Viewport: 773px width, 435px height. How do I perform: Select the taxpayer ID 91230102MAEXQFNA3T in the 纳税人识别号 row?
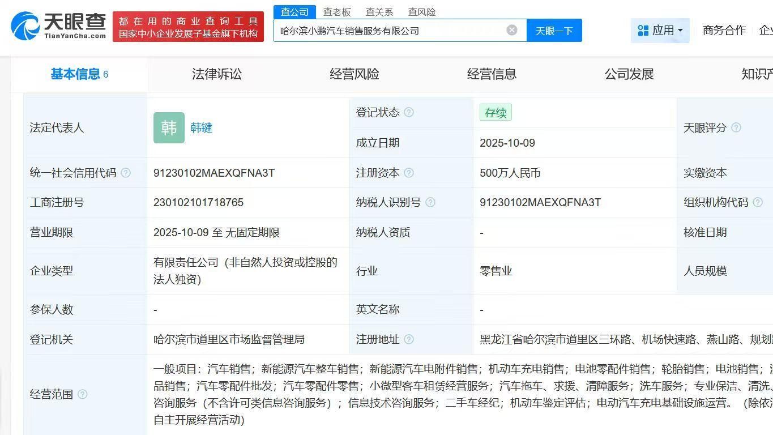click(x=540, y=202)
